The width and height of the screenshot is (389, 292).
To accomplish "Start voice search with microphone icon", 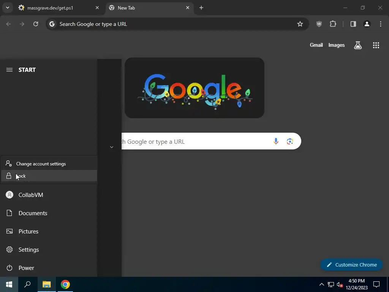I will click(x=276, y=141).
